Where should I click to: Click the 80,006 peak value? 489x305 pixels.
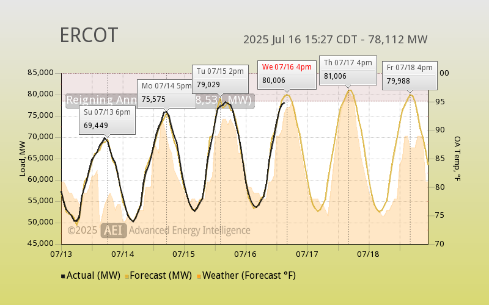click(274, 81)
